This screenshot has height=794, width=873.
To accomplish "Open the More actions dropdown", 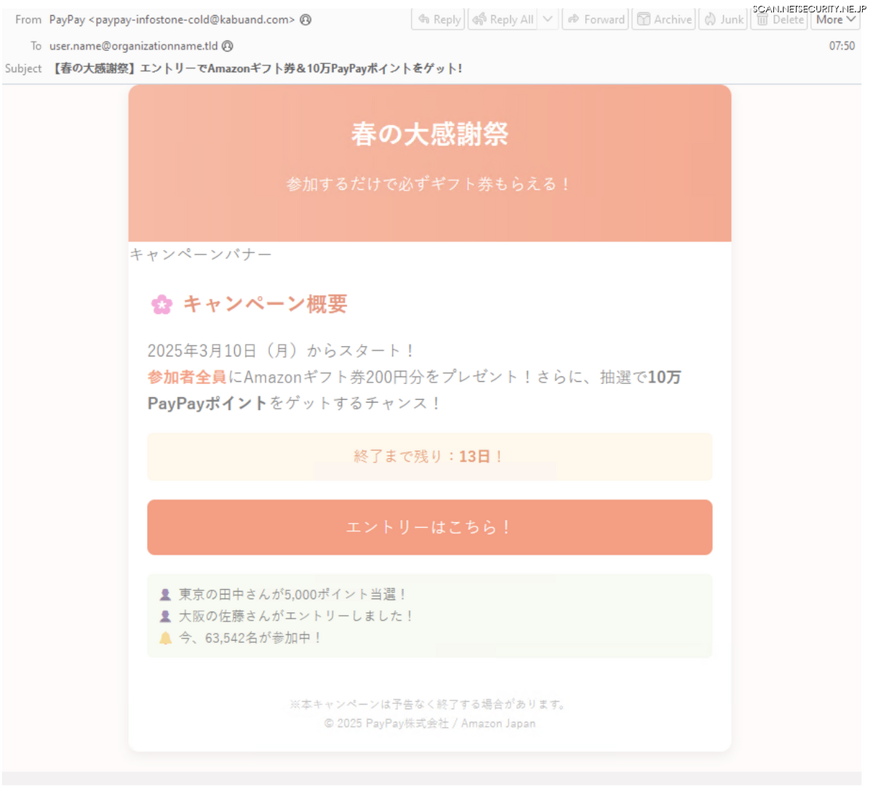I will coord(835,20).
